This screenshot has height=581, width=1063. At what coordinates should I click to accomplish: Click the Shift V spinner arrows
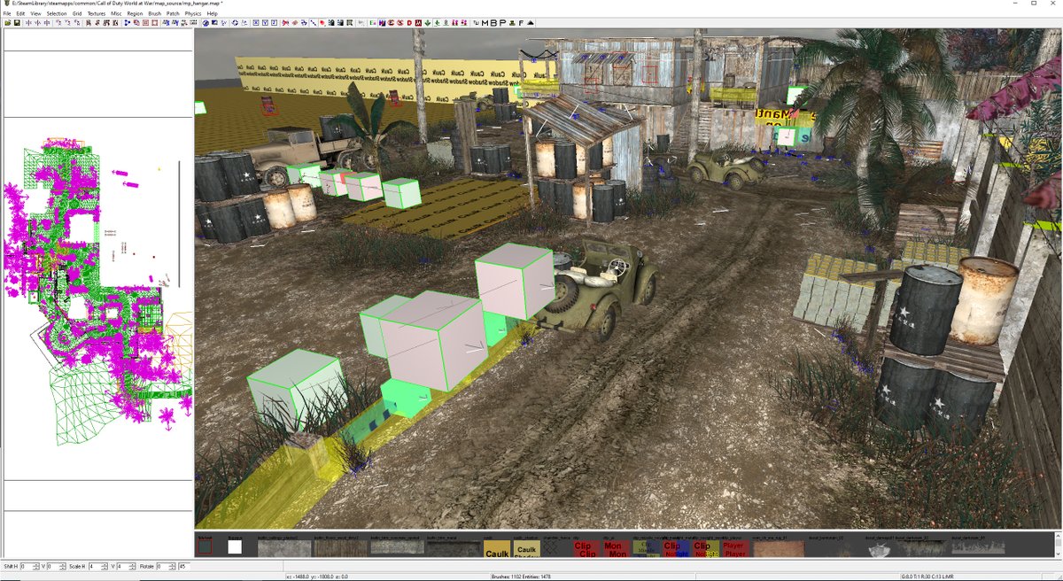tap(63, 566)
